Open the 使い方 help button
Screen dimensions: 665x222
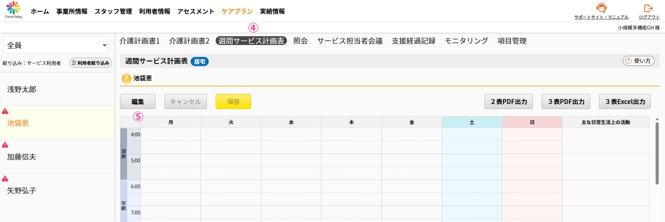[x=638, y=61]
